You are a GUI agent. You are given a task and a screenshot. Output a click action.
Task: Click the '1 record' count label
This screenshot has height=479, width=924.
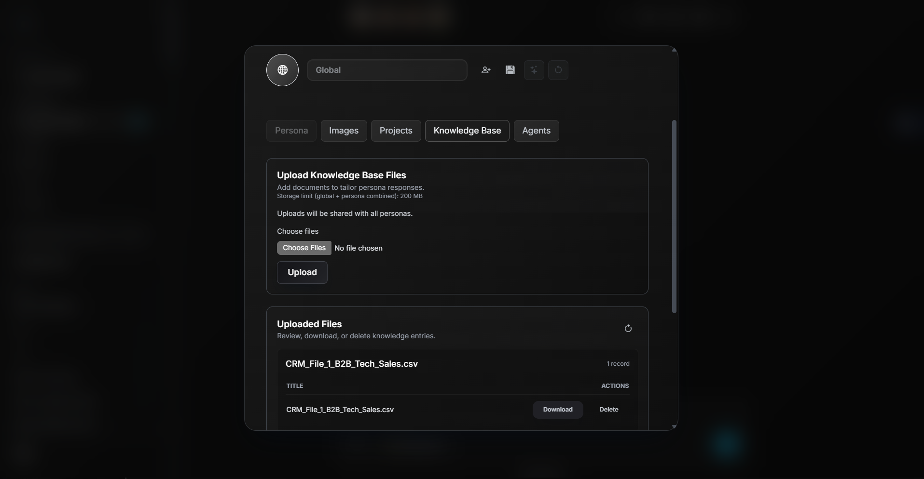click(618, 364)
